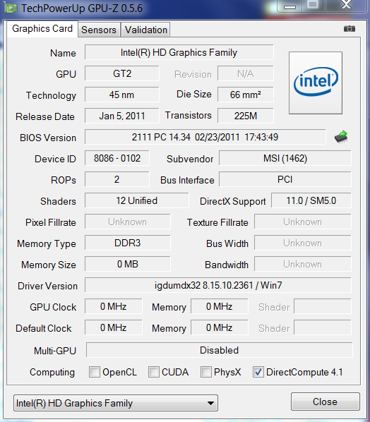Click the Name field showing Intel(R) HD Graphics Family
This screenshot has width=370, height=422.
click(x=179, y=52)
